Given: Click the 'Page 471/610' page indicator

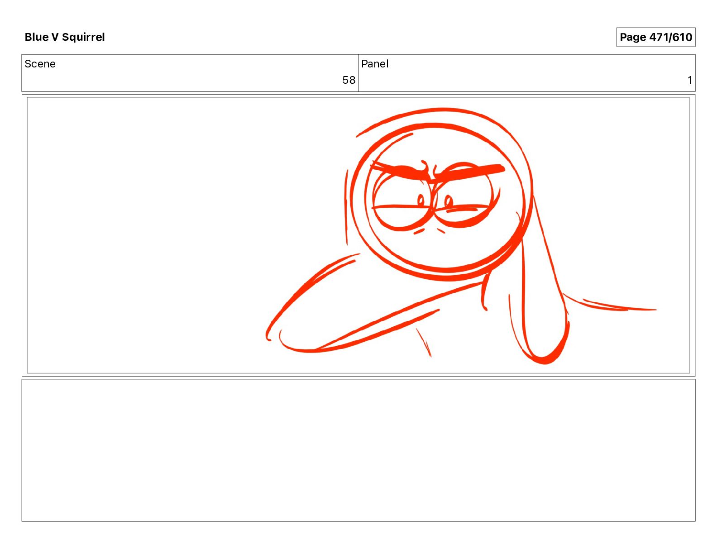Looking at the screenshot, I should (x=655, y=37).
